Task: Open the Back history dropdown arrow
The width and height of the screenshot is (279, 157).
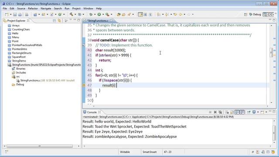Action: point(184,14)
